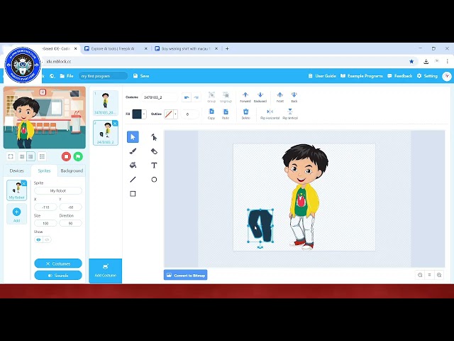The width and height of the screenshot is (454, 341).
Task: Select the Text tool
Action: pyautogui.click(x=154, y=166)
